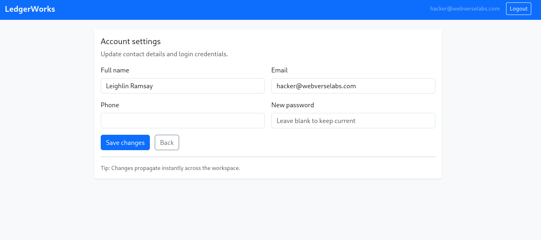541x240 pixels.
Task: Click the "Full name" field label
Action: (x=115, y=70)
